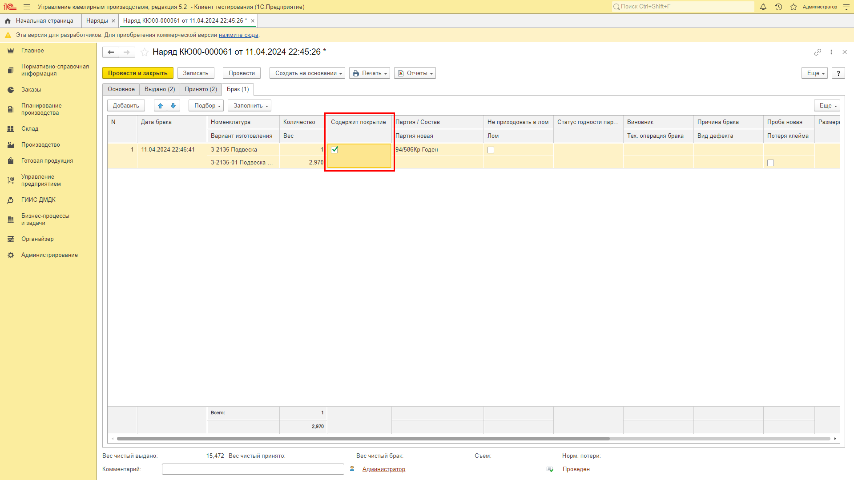Open the Администрирование section
This screenshot has height=480, width=854.
coord(48,255)
